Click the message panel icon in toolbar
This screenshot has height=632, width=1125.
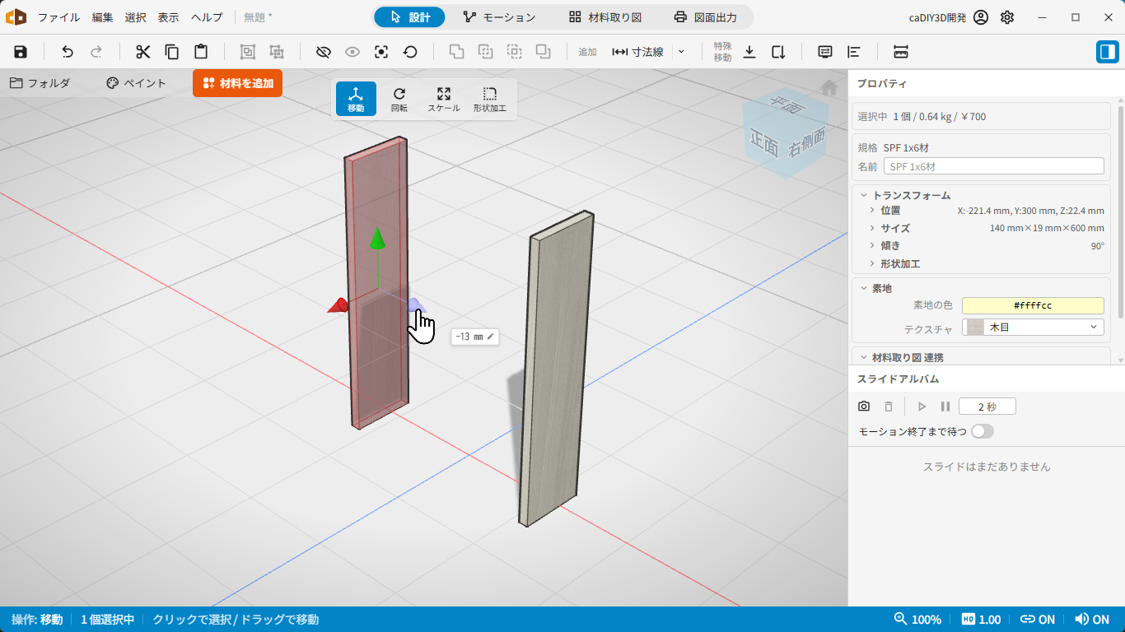pos(825,52)
